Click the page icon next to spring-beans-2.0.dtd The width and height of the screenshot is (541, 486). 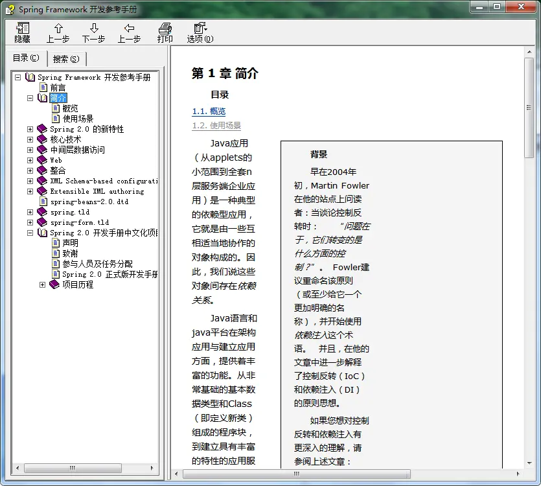43,202
